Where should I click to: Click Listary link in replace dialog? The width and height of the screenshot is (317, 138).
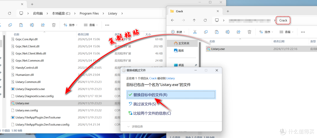click(x=171, y=78)
